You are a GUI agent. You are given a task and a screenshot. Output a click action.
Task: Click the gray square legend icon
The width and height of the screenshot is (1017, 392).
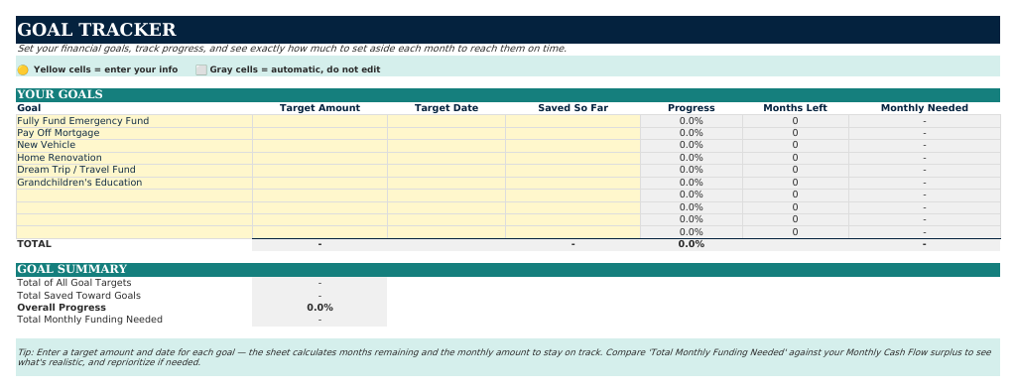pyautogui.click(x=201, y=69)
